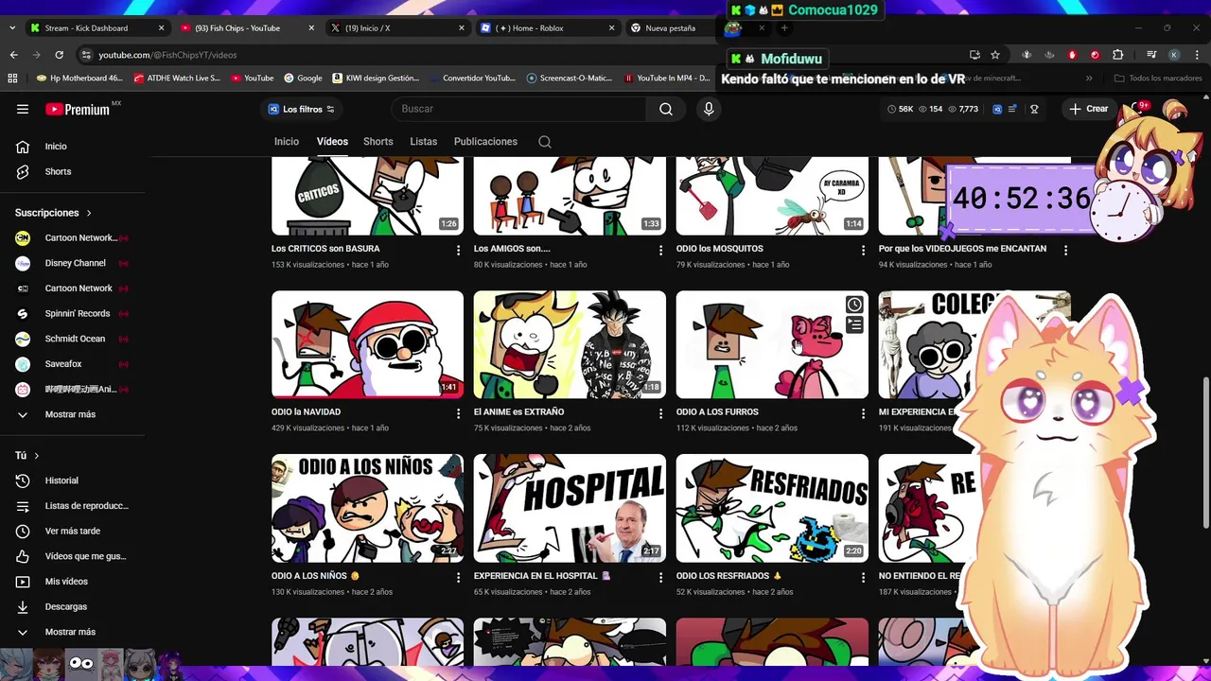Screen dimensions: 1211x681
Task: Open Descargas in the sidebar
Action: (73, 606)
